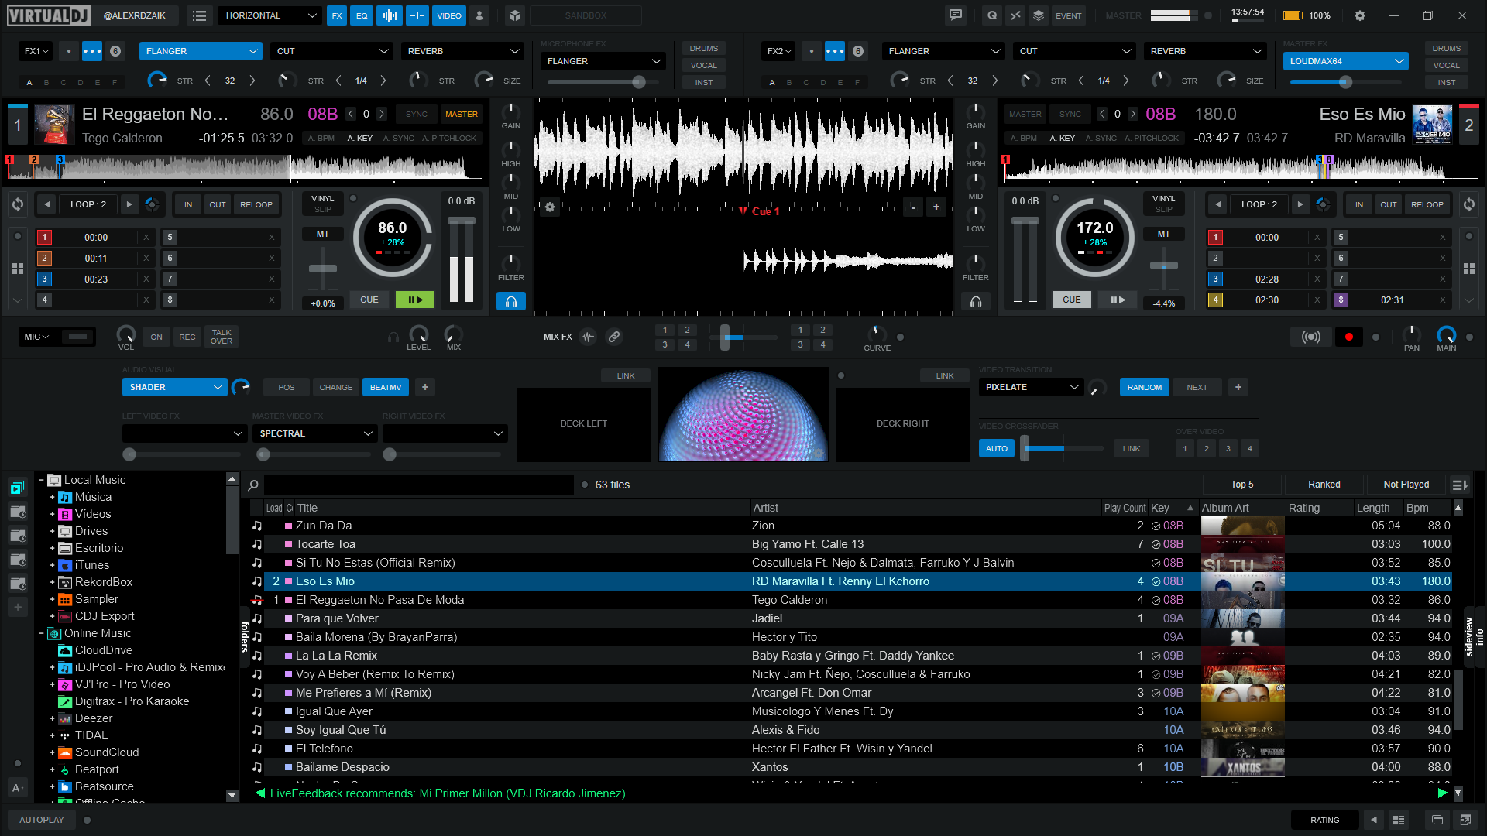This screenshot has height=836, width=1487.
Task: Jump to hot cue 3 at 00:23
Action: click(x=95, y=279)
